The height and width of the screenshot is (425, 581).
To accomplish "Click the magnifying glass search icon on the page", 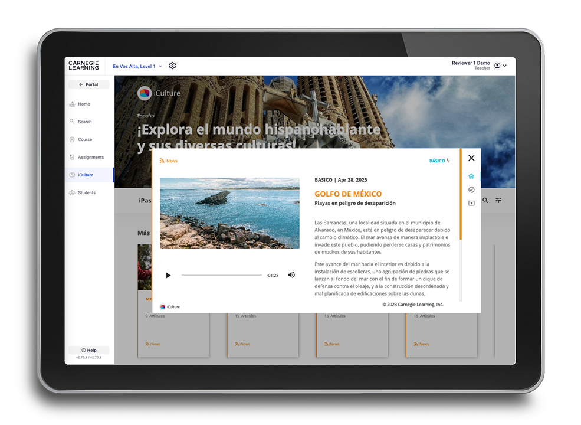I will point(484,200).
